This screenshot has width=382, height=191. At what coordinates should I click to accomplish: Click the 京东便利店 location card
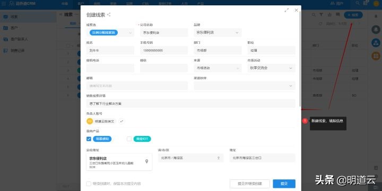119,162
